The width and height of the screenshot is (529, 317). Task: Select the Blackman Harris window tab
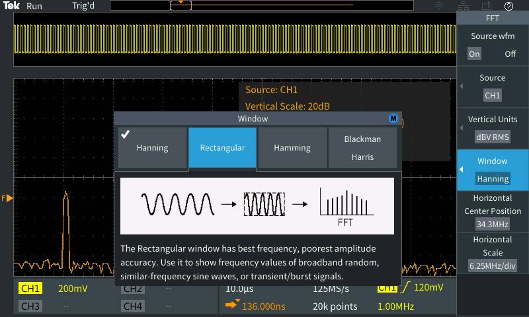[x=362, y=148]
